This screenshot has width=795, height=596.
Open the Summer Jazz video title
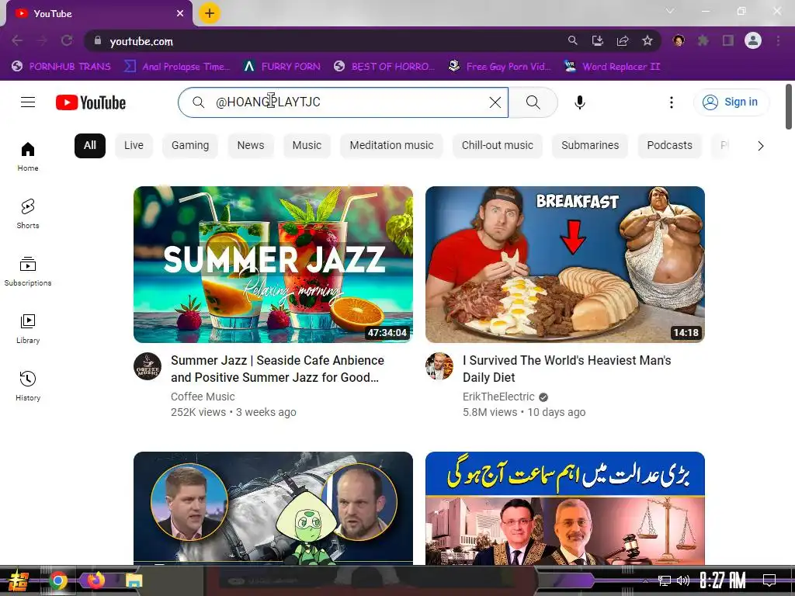277,369
